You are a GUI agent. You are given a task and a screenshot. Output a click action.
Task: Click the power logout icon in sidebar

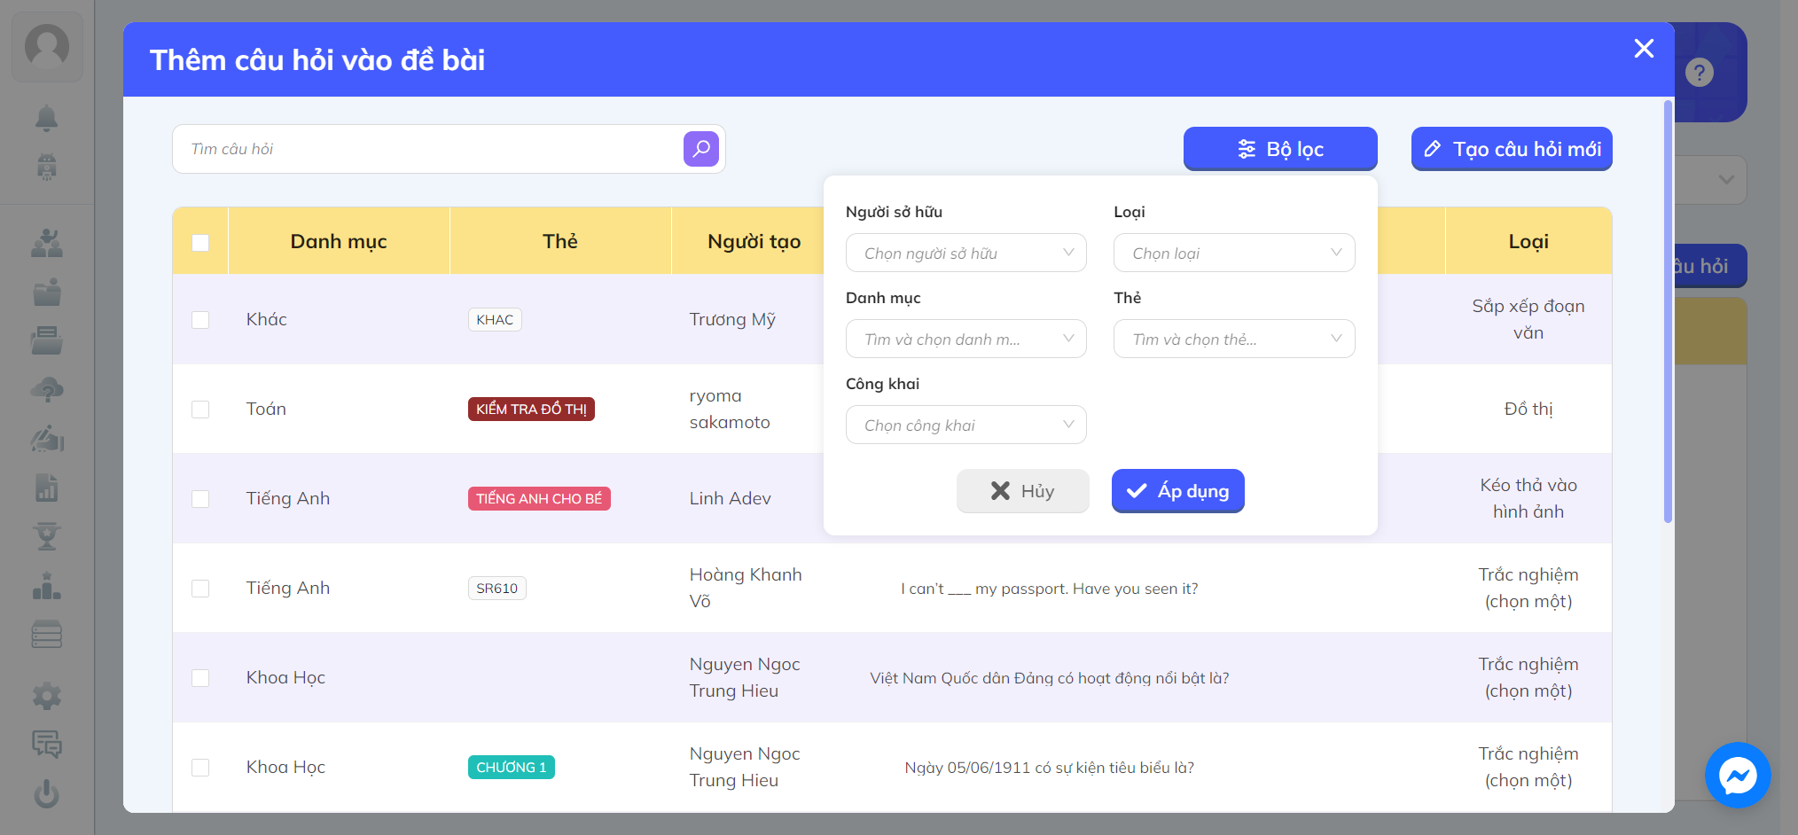point(47,793)
